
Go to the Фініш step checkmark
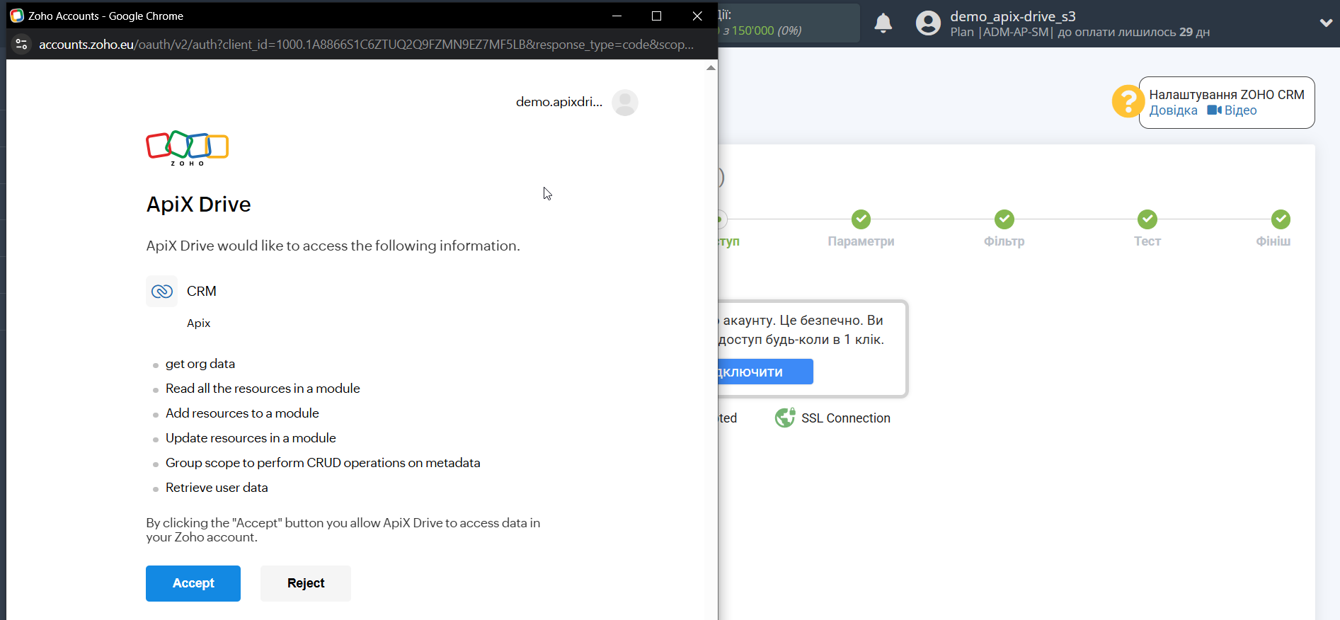1280,219
